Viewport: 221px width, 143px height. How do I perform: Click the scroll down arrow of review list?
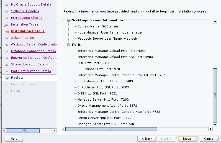(215, 125)
